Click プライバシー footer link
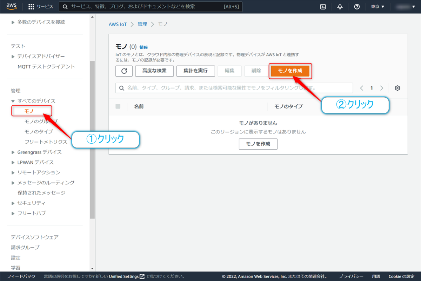The image size is (421, 281). coord(351,276)
